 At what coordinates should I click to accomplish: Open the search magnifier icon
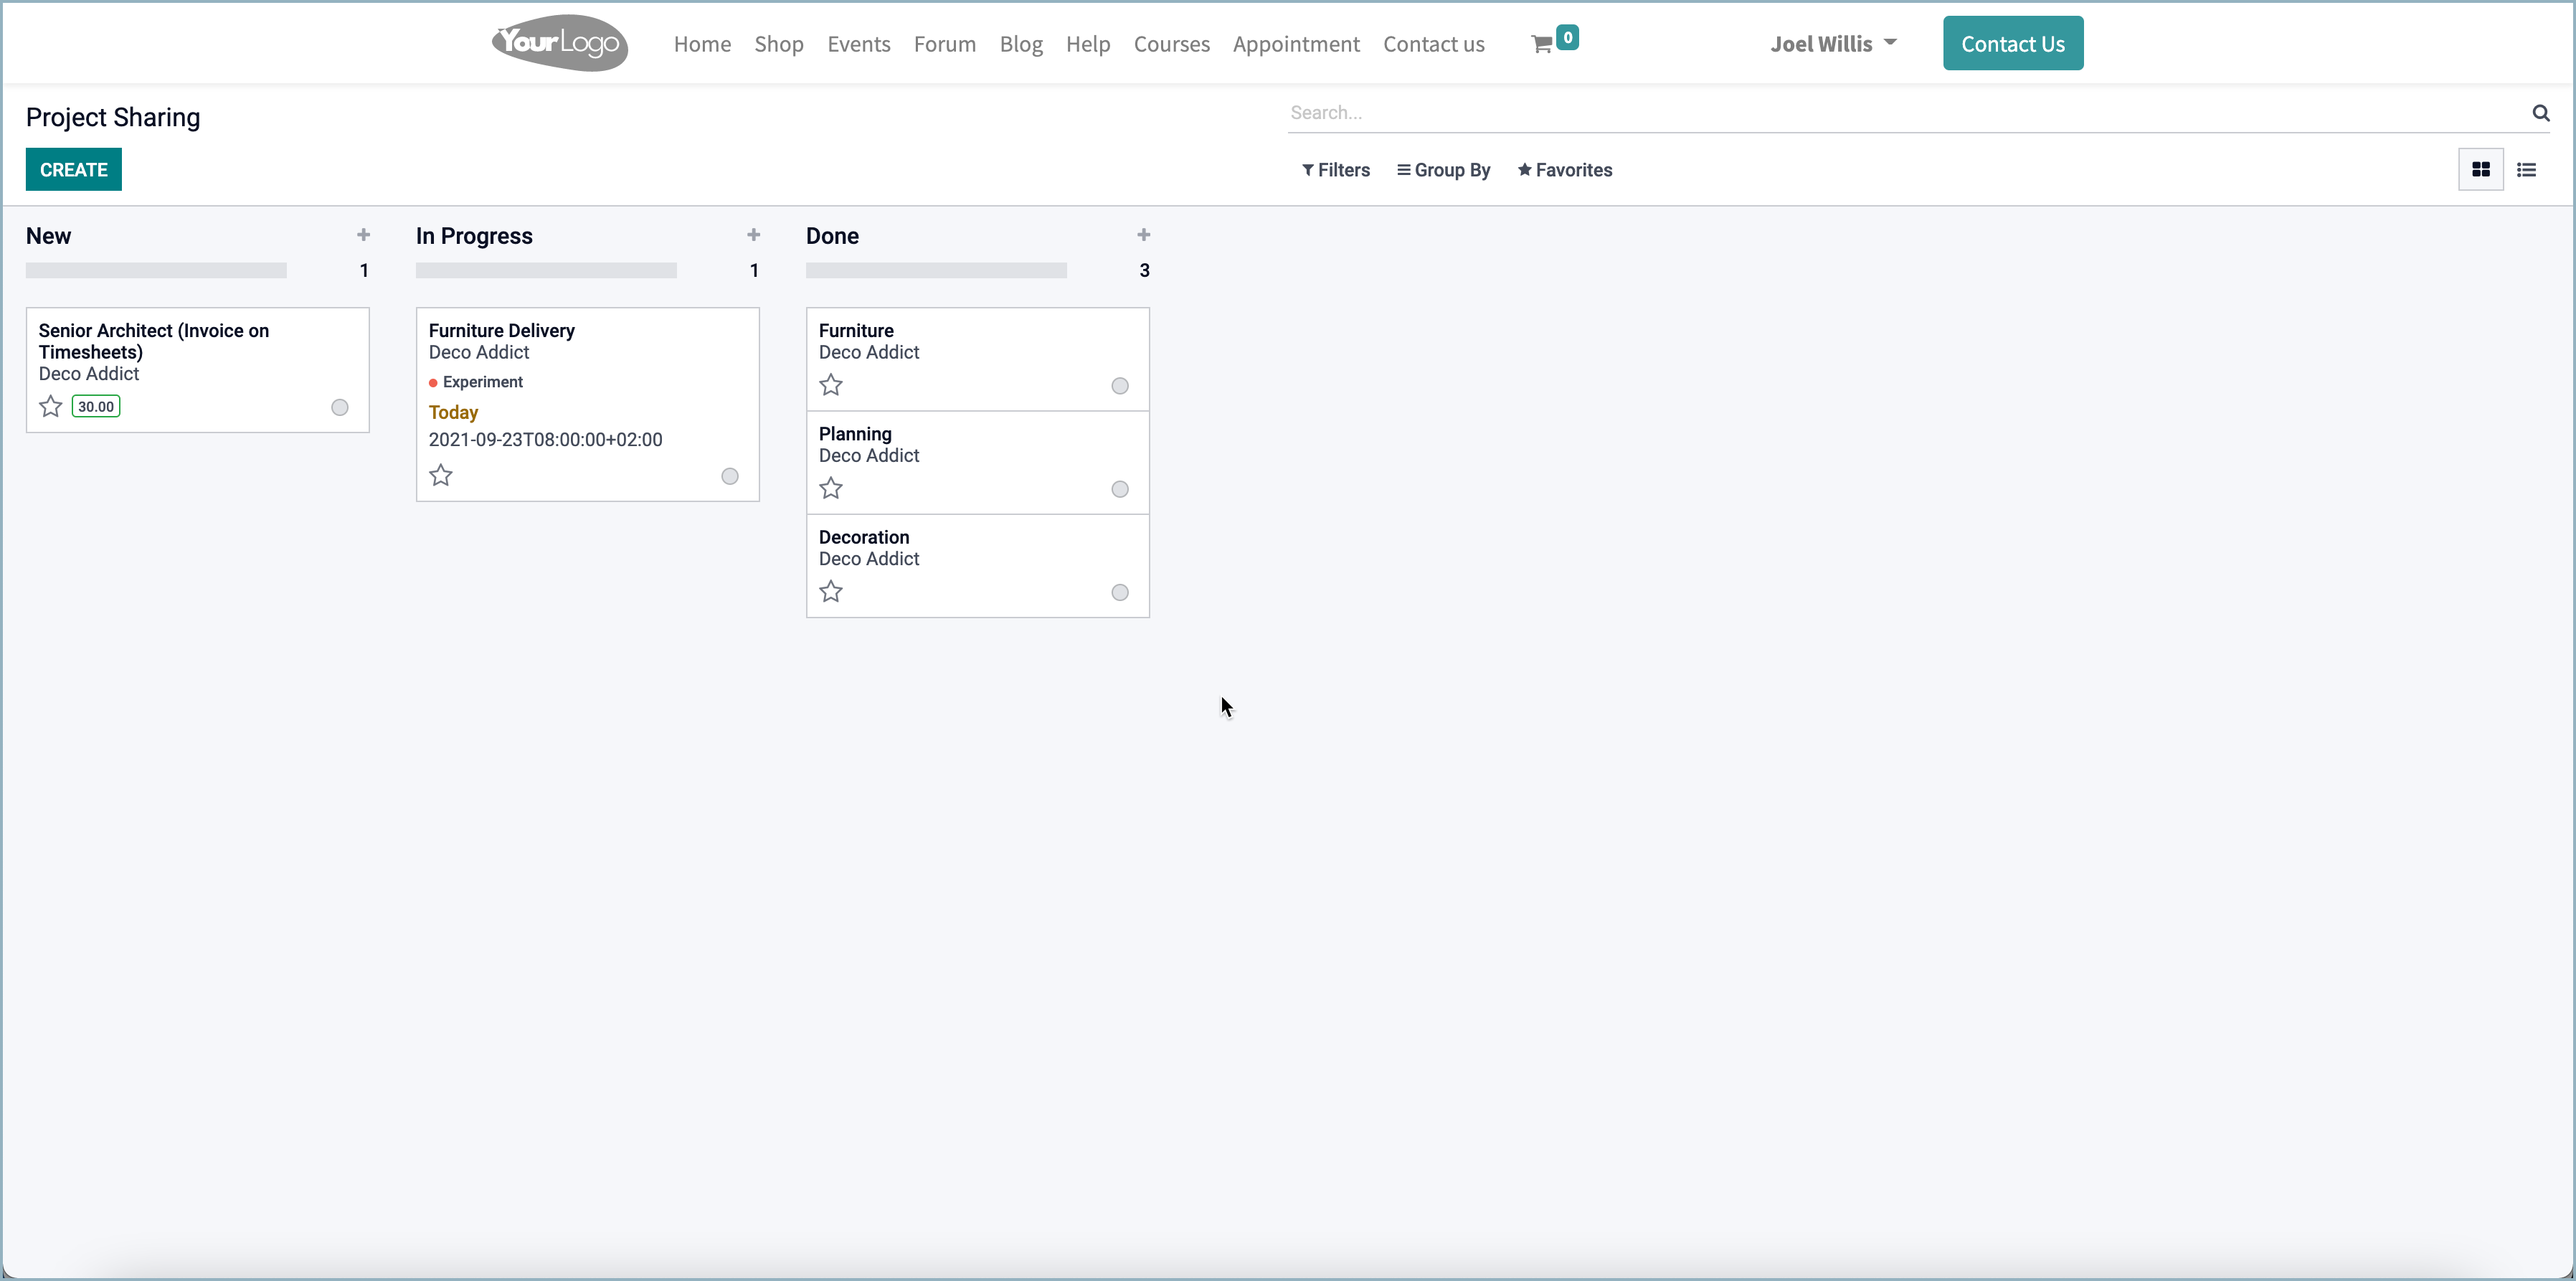point(2541,112)
